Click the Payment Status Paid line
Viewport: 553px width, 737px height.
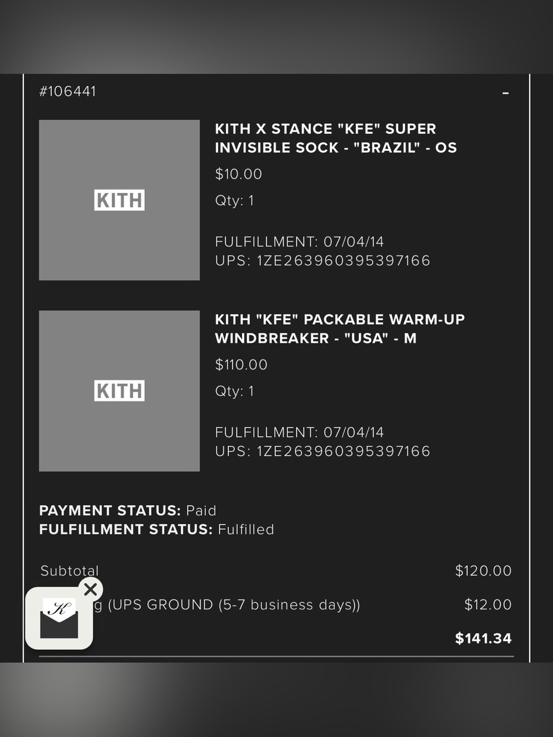pyautogui.click(x=128, y=510)
